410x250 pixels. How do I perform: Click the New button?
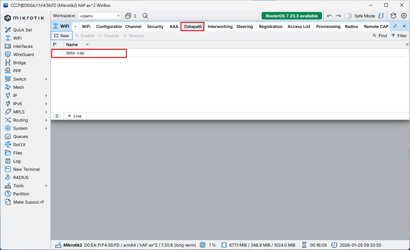click(62, 36)
